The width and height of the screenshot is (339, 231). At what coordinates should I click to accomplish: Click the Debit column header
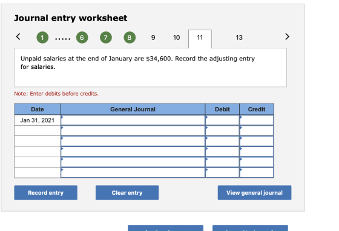222,109
